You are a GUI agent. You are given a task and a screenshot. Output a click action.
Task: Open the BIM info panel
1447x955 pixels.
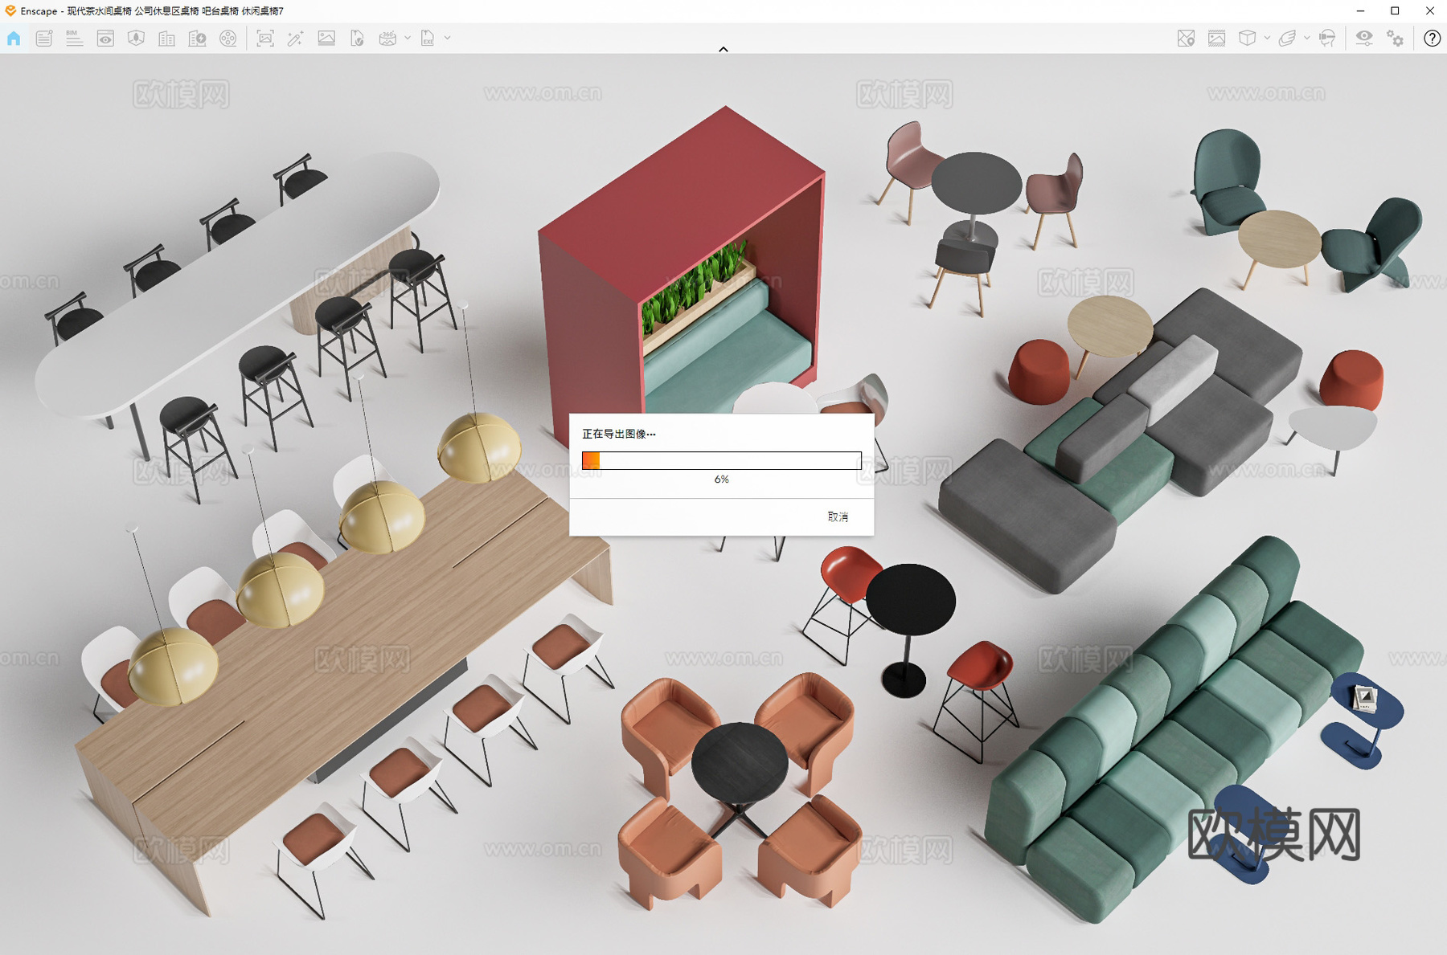pyautogui.click(x=75, y=39)
